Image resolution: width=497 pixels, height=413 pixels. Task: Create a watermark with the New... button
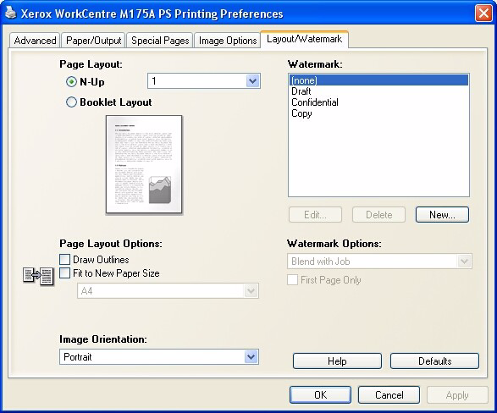(442, 215)
